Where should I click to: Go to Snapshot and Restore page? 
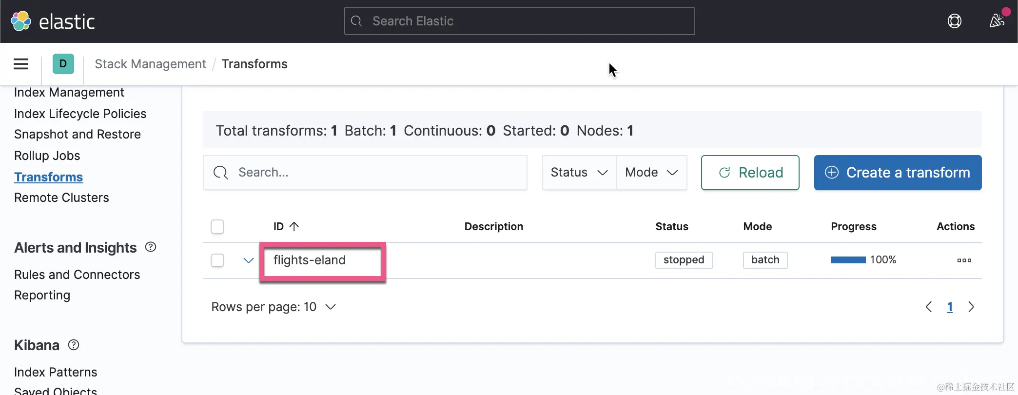pos(78,134)
